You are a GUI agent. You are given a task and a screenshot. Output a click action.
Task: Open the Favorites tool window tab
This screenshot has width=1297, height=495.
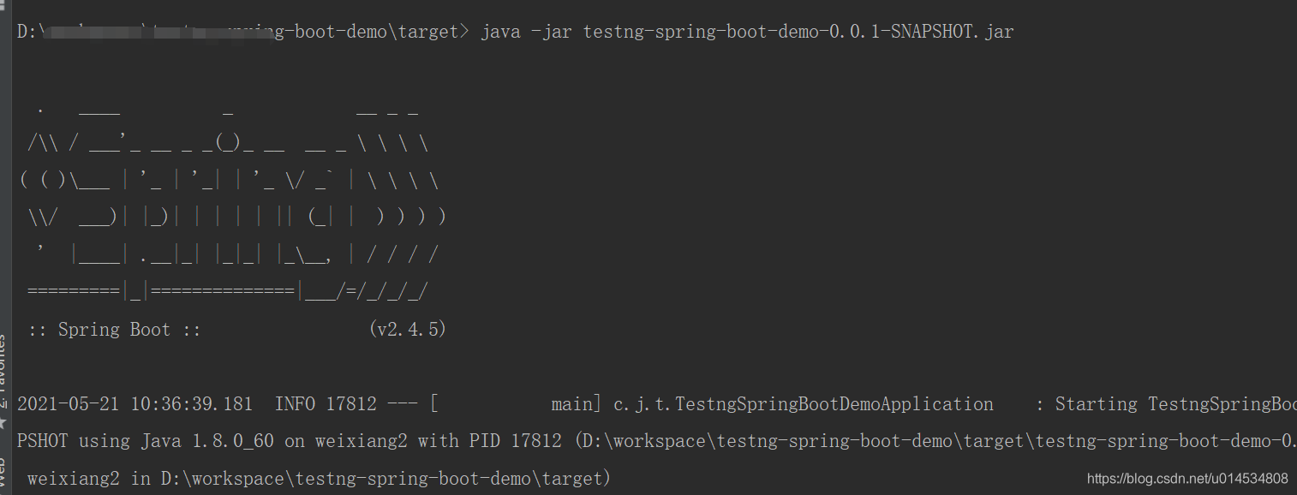(3, 364)
